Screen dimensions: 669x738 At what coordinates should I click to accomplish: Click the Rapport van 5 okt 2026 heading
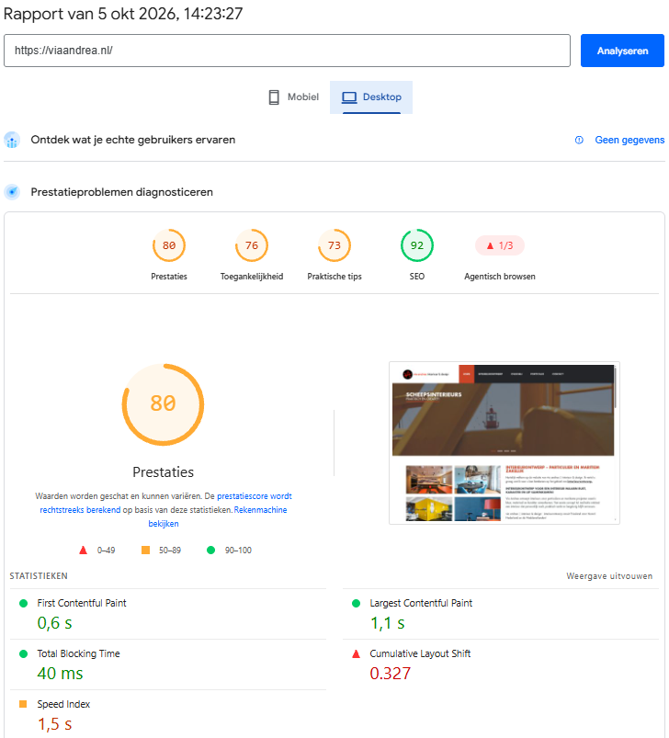[123, 14]
